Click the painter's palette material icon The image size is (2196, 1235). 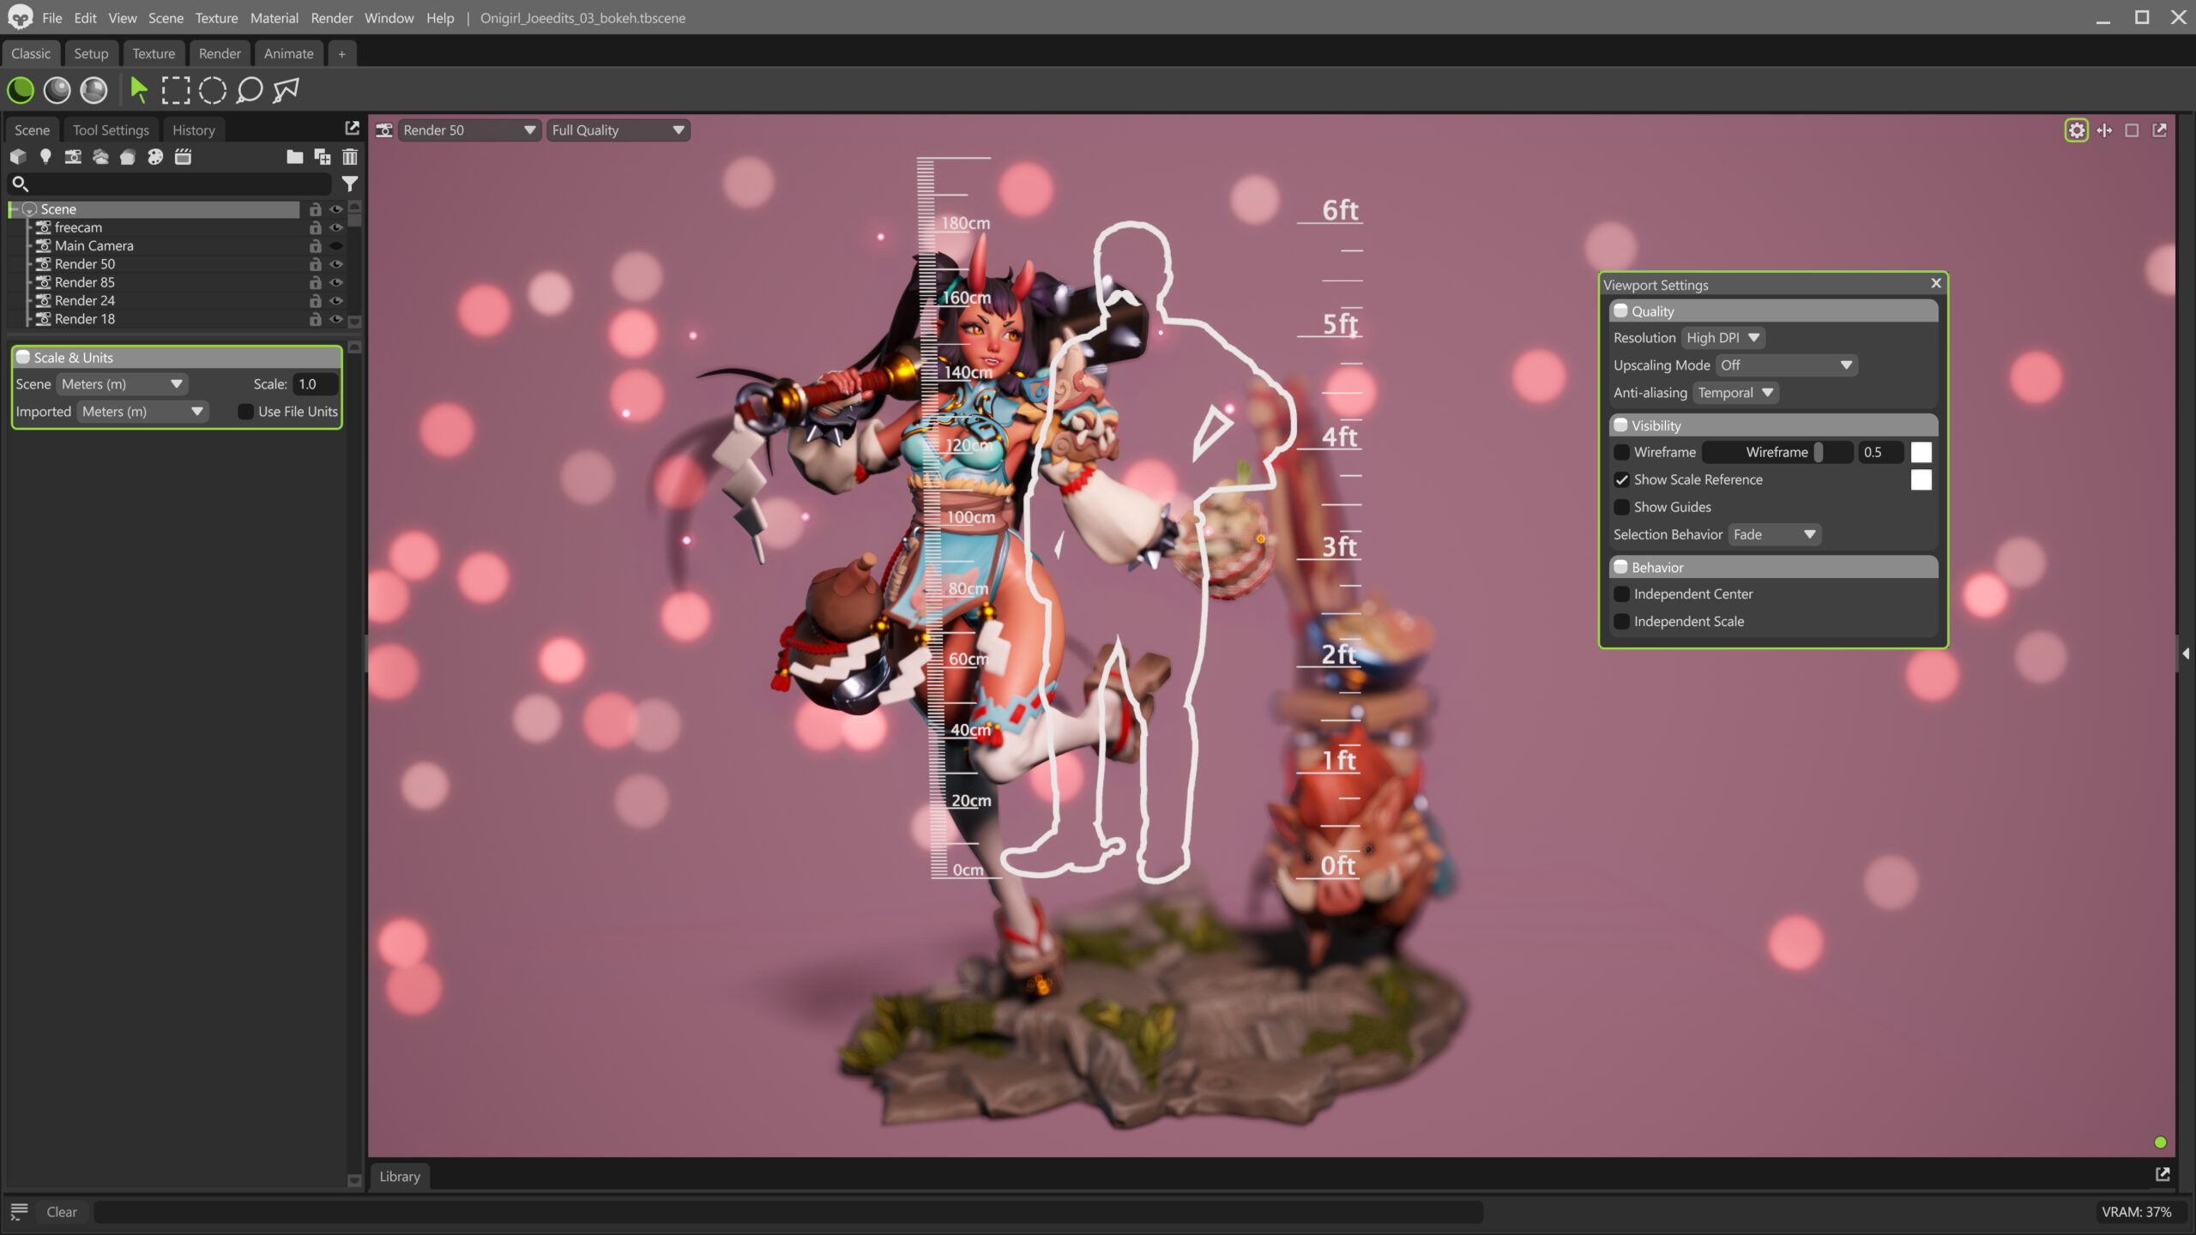pos(155,156)
